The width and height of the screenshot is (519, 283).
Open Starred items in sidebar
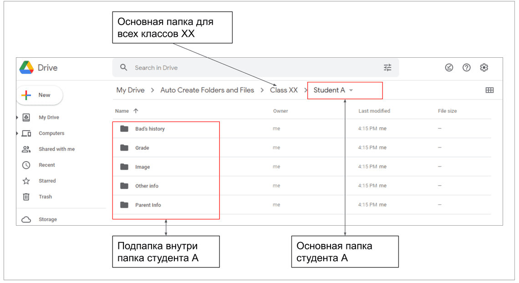tap(47, 181)
